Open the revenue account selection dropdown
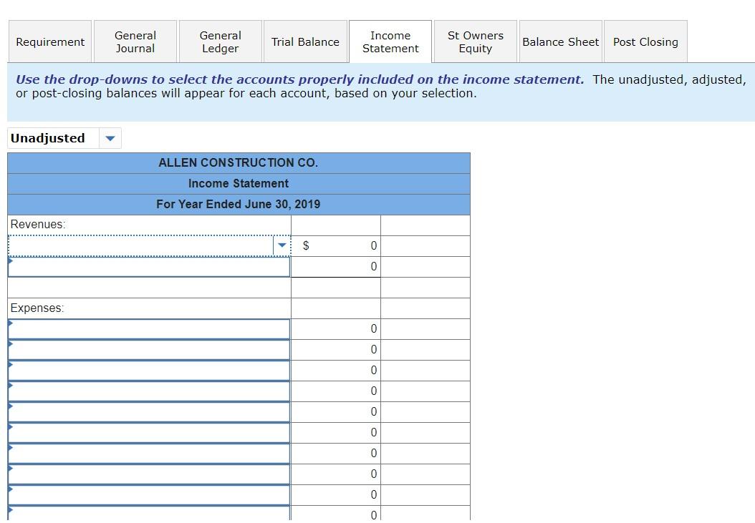Viewport: 755px width, 523px height. click(x=282, y=245)
